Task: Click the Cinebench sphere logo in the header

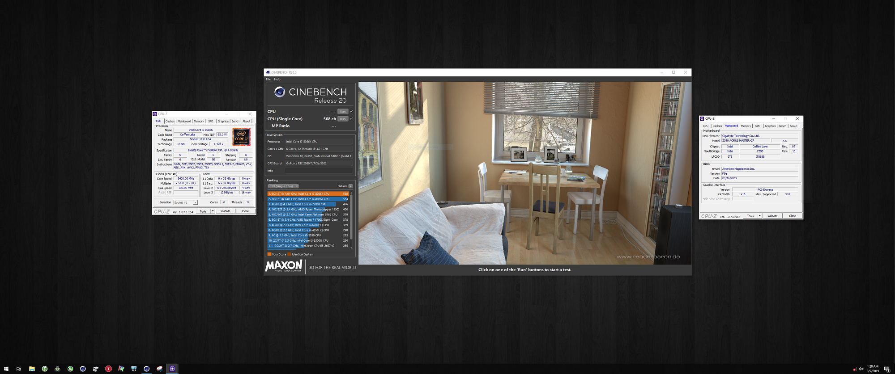Action: click(x=280, y=92)
